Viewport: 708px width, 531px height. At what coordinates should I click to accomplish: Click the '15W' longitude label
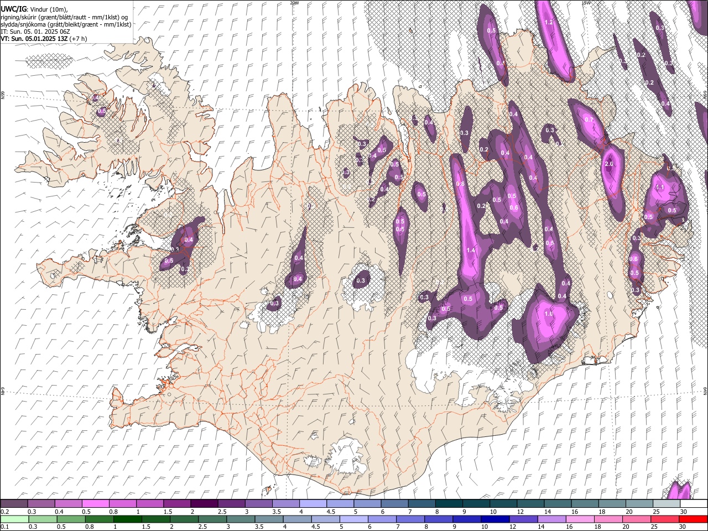[x=586, y=3]
